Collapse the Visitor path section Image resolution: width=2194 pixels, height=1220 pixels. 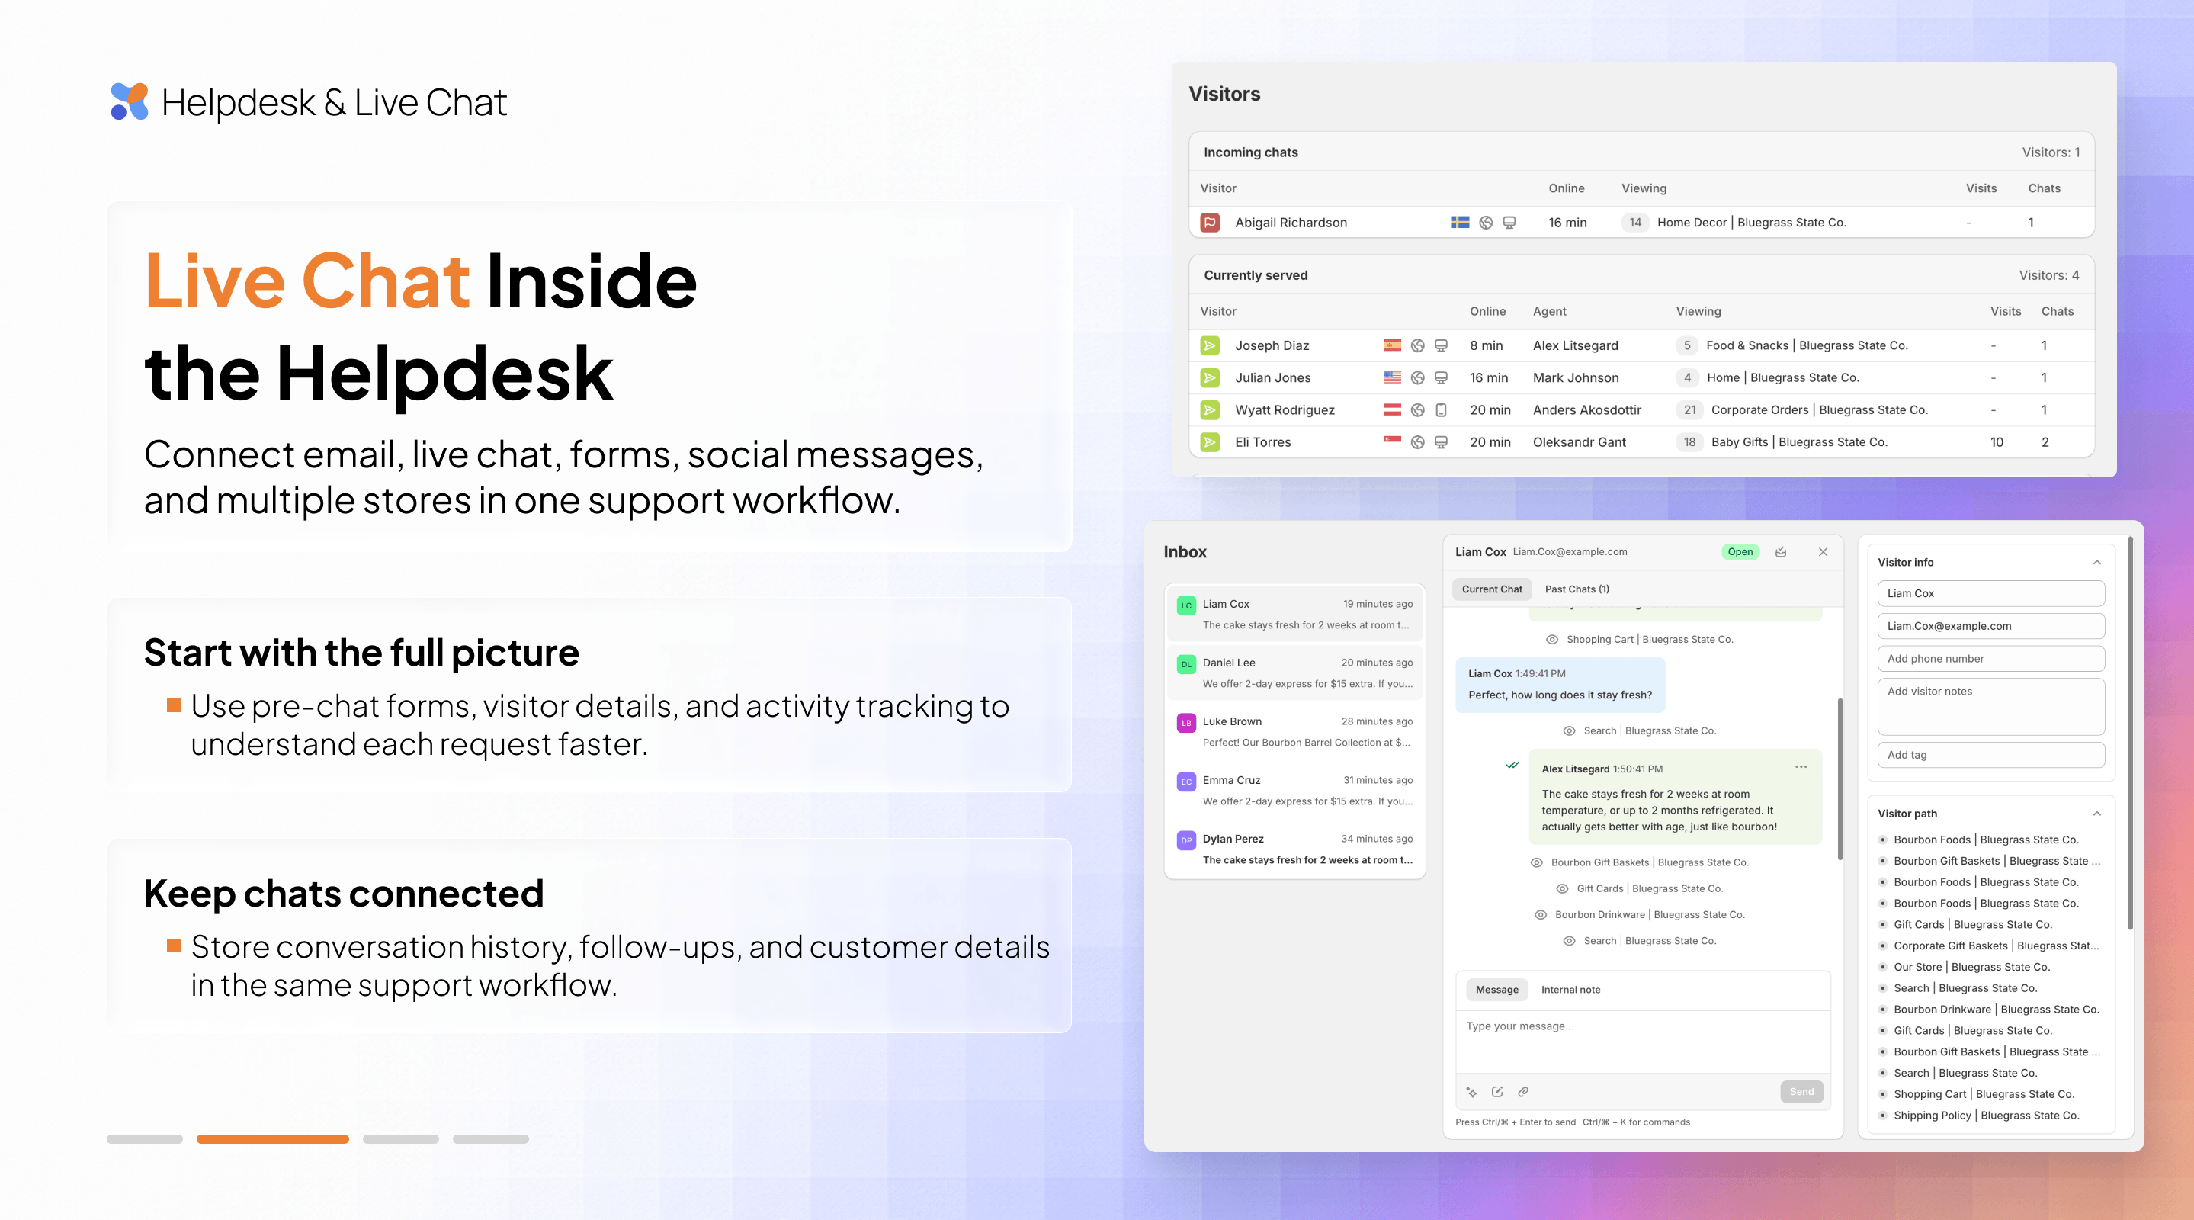[2097, 814]
